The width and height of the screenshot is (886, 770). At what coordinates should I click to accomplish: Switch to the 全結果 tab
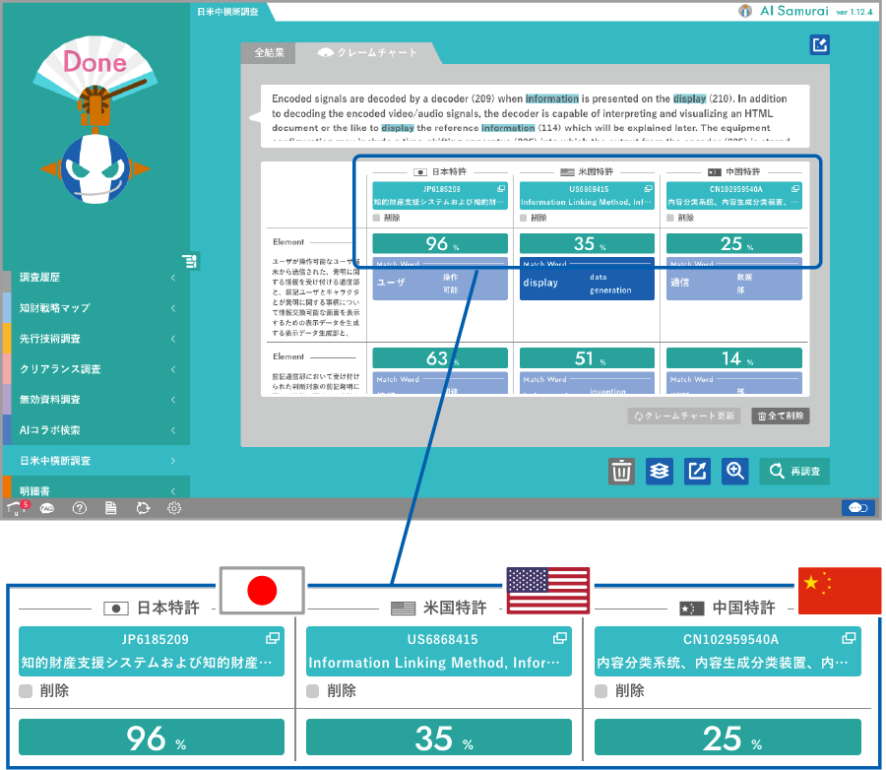click(x=269, y=53)
